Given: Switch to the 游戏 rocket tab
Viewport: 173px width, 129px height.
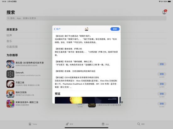Looking at the screenshot, I should [70, 124].
